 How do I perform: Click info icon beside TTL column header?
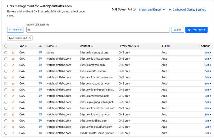pos(169,46)
